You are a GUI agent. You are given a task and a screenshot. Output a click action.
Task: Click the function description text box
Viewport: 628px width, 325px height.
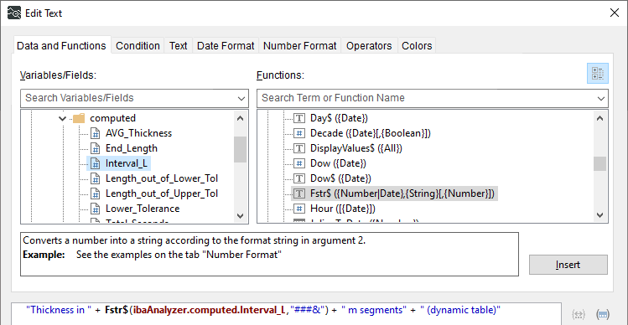click(x=269, y=254)
